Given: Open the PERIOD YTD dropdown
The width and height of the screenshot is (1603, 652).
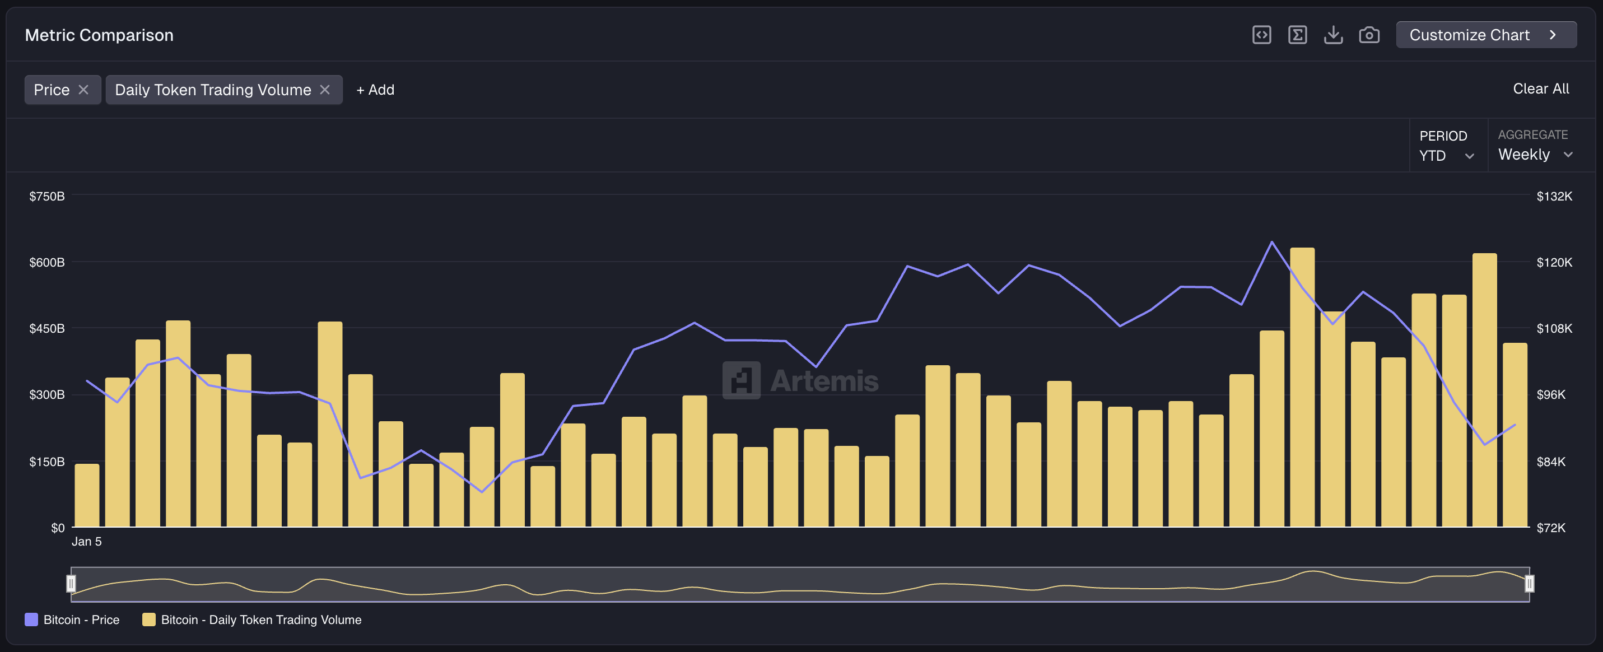Looking at the screenshot, I should click(x=1447, y=156).
